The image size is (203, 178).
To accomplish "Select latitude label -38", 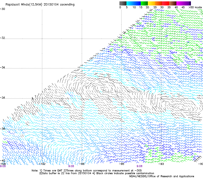I will (2, 129).
